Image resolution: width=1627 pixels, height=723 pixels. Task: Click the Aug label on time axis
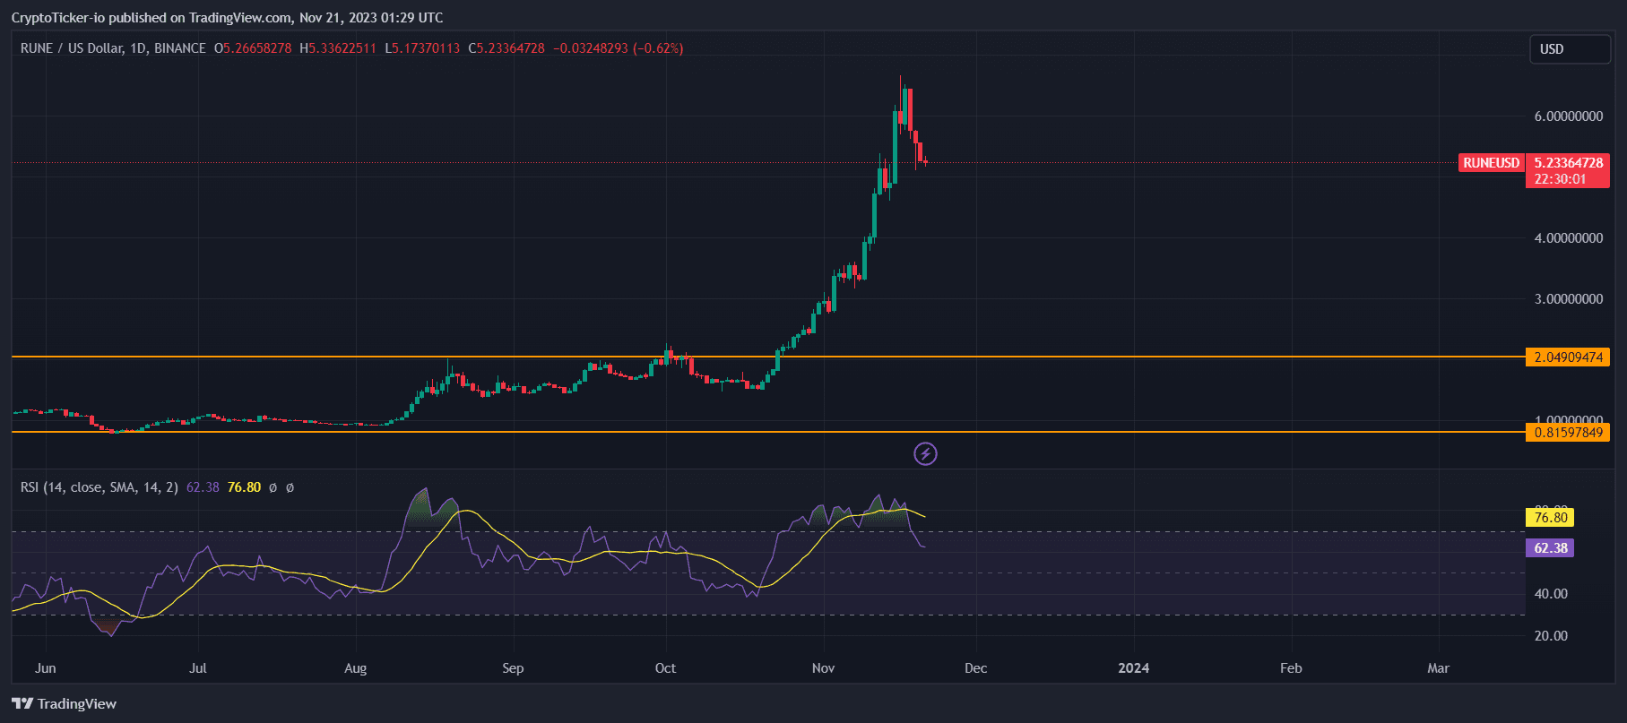click(355, 668)
